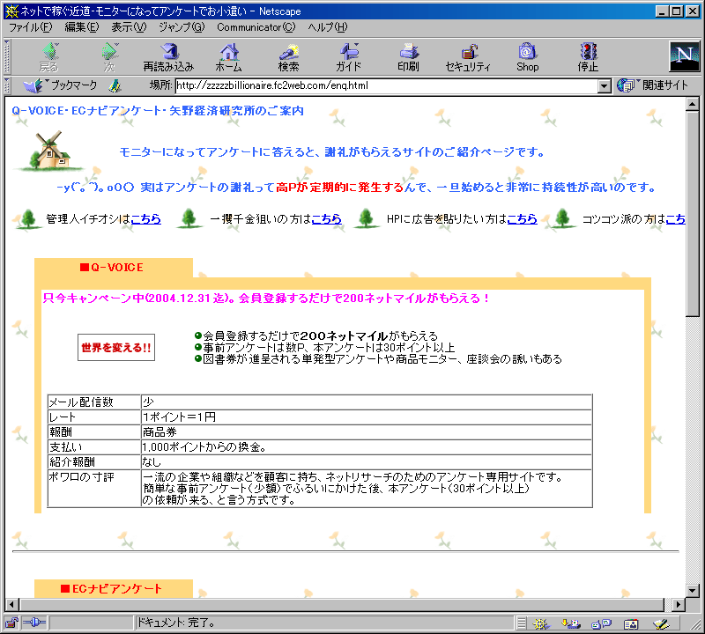Click the pink 只今キャンペーン中 campaign text
Screen dimensions: 705x634
[x=266, y=298]
